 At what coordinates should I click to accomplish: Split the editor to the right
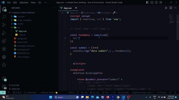(171, 8)
